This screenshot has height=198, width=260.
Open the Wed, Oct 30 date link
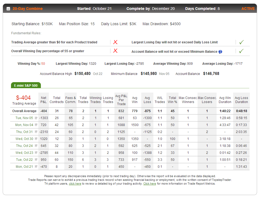(24, 139)
